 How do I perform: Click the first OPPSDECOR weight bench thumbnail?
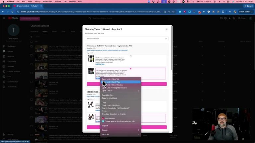tap(91, 105)
